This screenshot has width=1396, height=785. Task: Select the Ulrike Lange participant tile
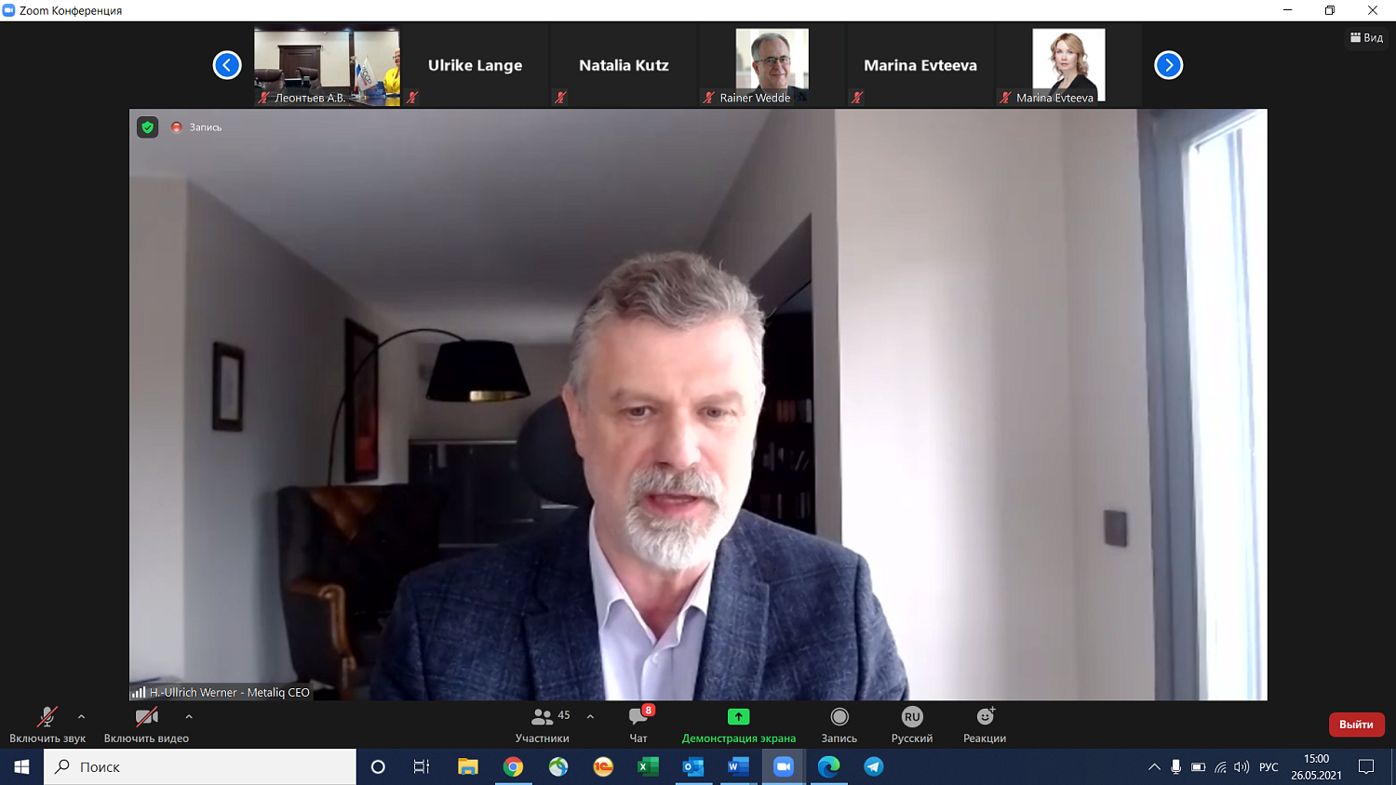pos(475,65)
